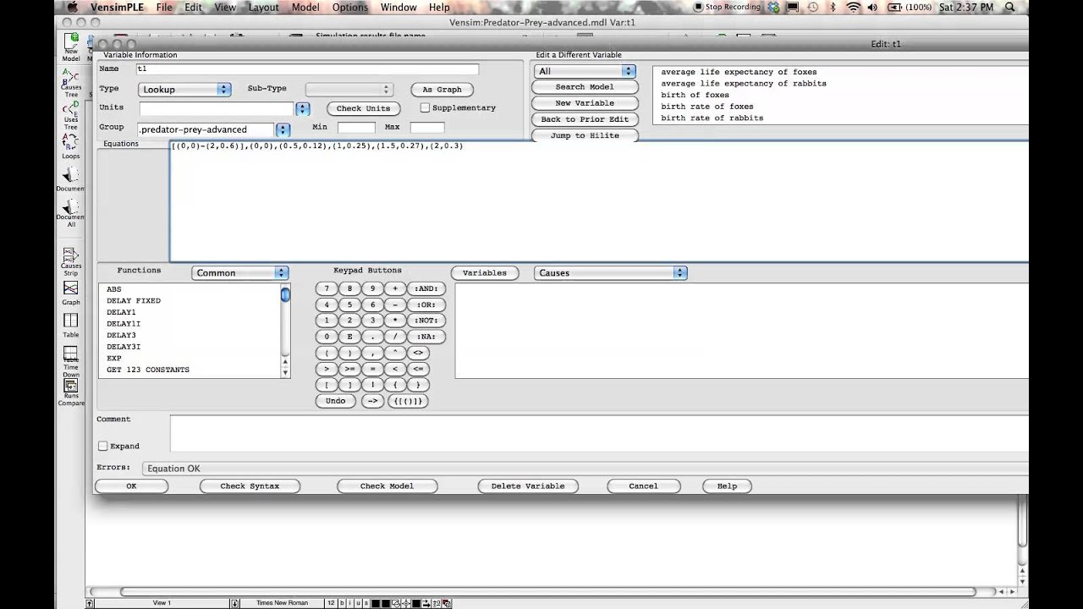
Task: Click the Check Model button
Action: [387, 486]
